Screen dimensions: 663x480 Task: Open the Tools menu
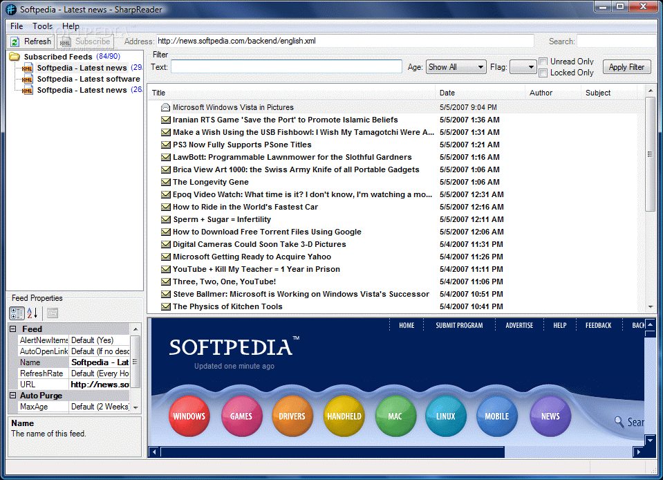point(42,26)
